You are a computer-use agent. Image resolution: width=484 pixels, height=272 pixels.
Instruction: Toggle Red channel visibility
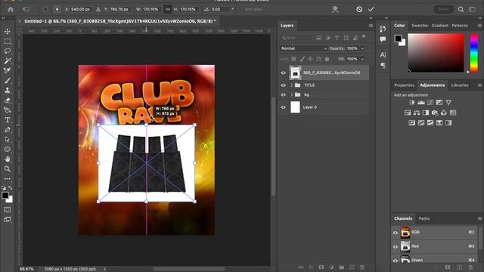point(396,247)
